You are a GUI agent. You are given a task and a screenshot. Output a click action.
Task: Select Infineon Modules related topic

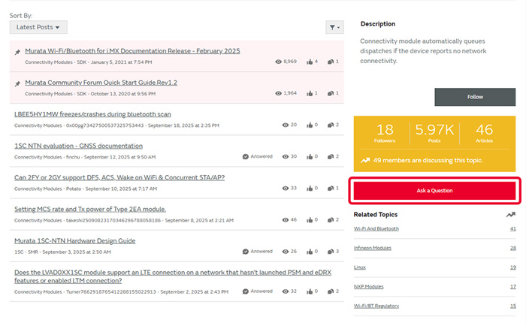373,248
